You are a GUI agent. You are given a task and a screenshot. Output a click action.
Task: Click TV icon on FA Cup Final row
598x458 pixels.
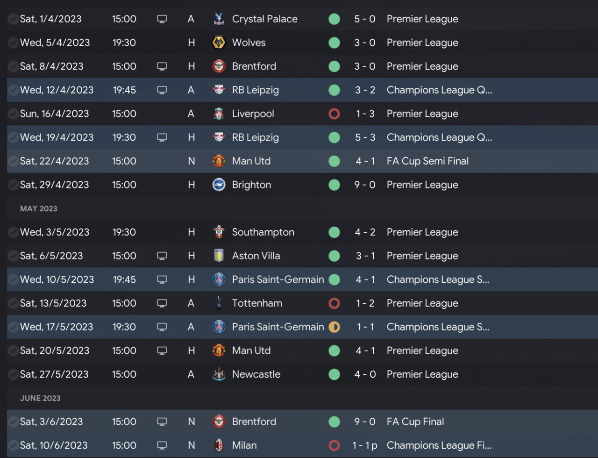(x=162, y=422)
